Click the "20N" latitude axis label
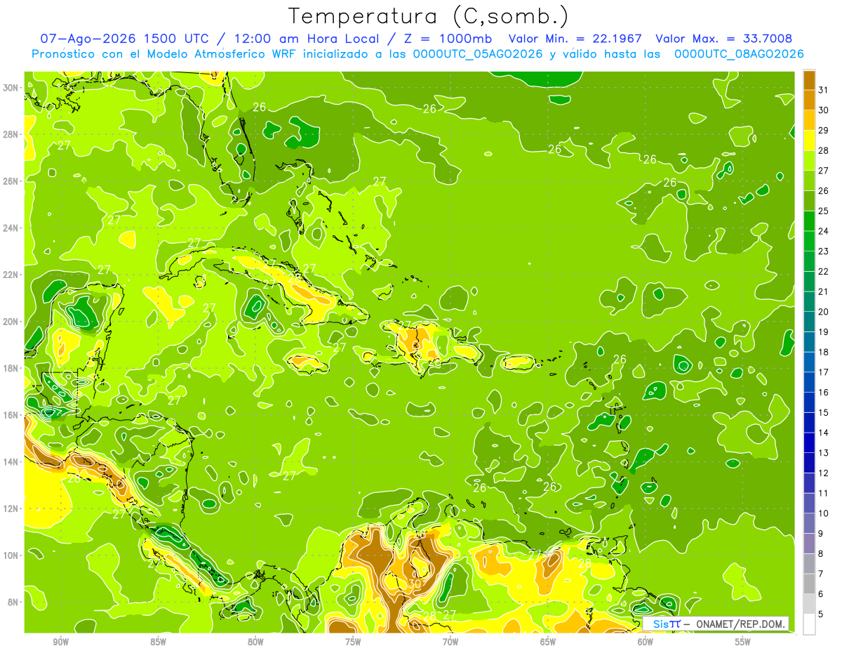This screenshot has height=651, width=842. (x=11, y=322)
